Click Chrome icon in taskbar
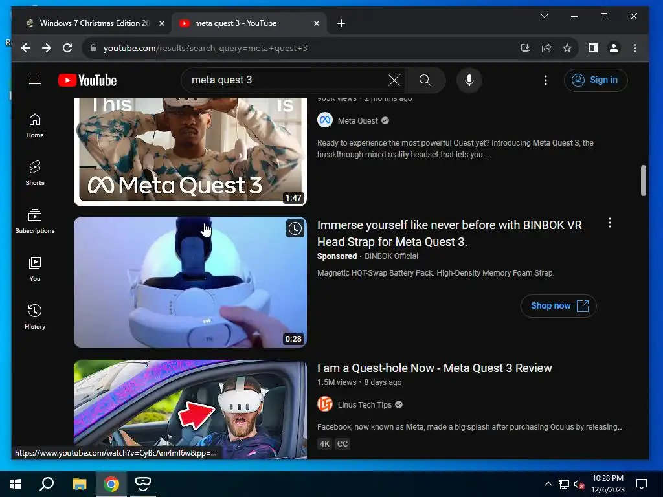Screen dimensions: 663x497 coord(111,484)
